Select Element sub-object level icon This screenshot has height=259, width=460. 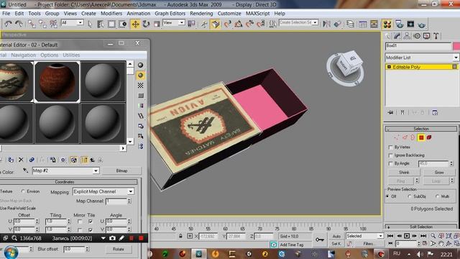(x=429, y=137)
